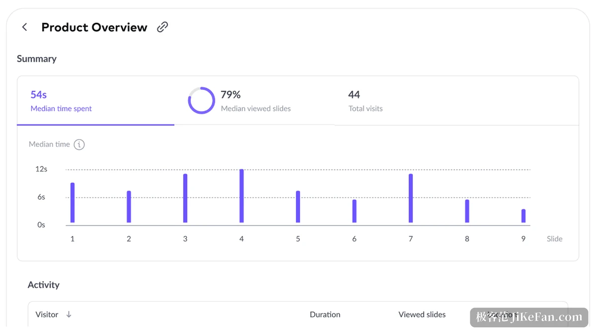Viewport: 596px width, 335px height.
Task: Click the slide 7 bar
Action: [x=411, y=198]
